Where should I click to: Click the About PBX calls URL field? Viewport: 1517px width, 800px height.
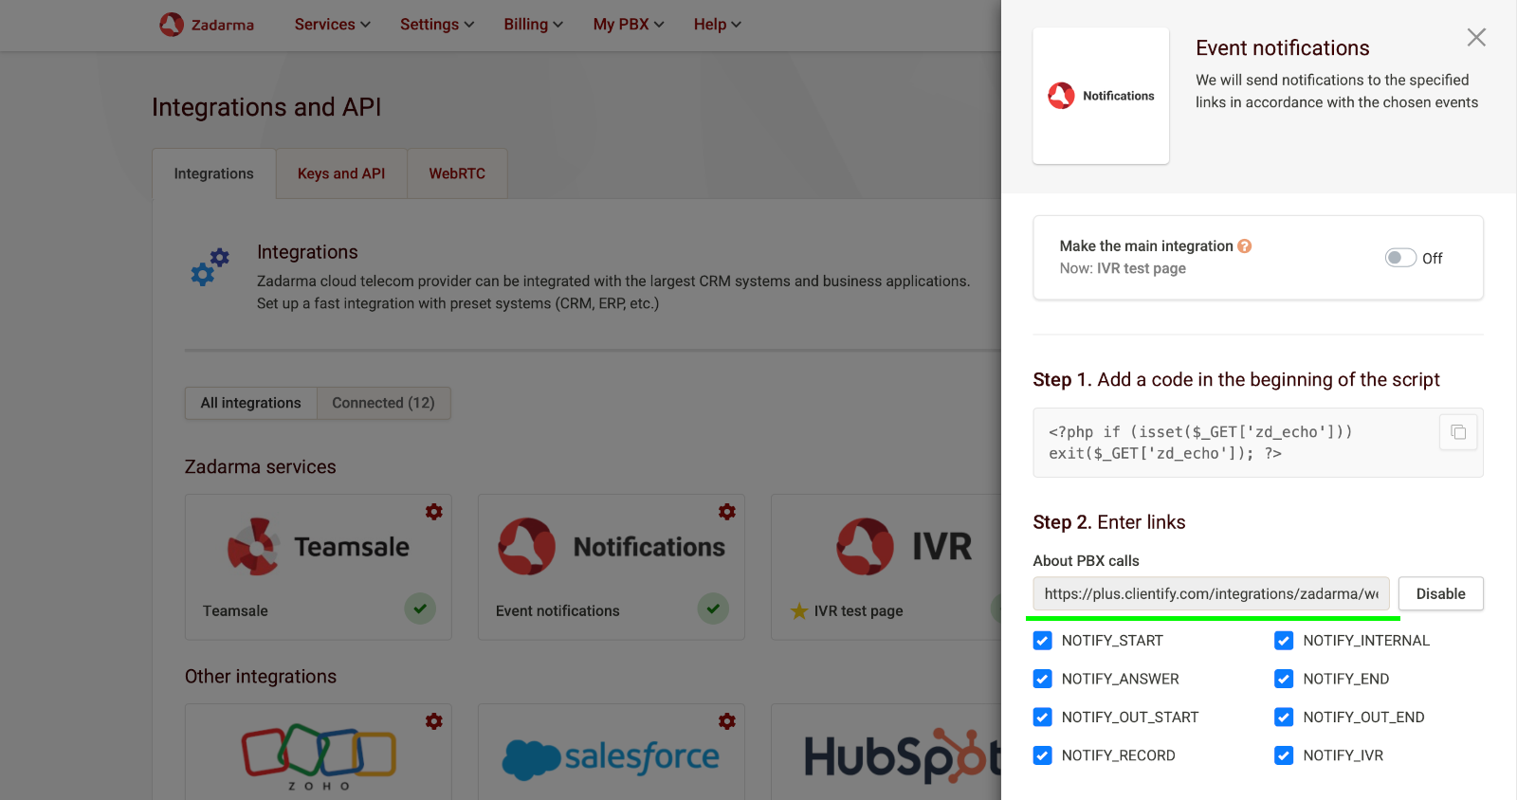1211,594
